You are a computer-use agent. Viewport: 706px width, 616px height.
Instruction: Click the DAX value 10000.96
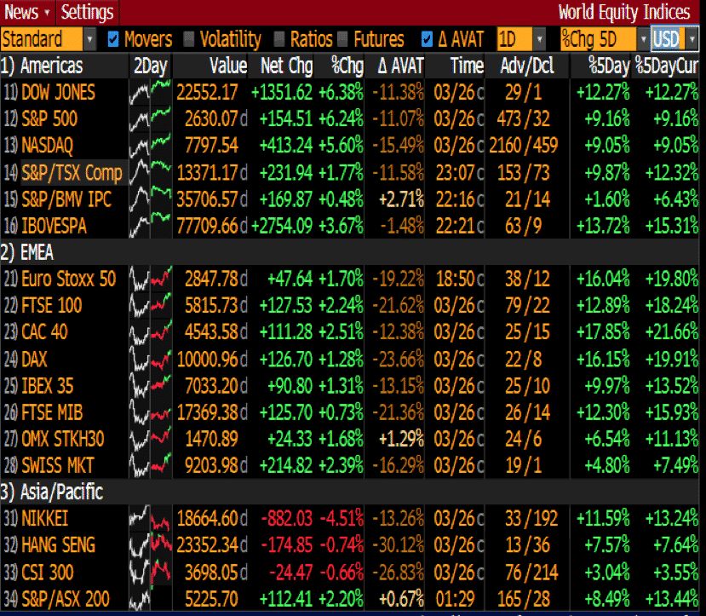[x=208, y=360]
